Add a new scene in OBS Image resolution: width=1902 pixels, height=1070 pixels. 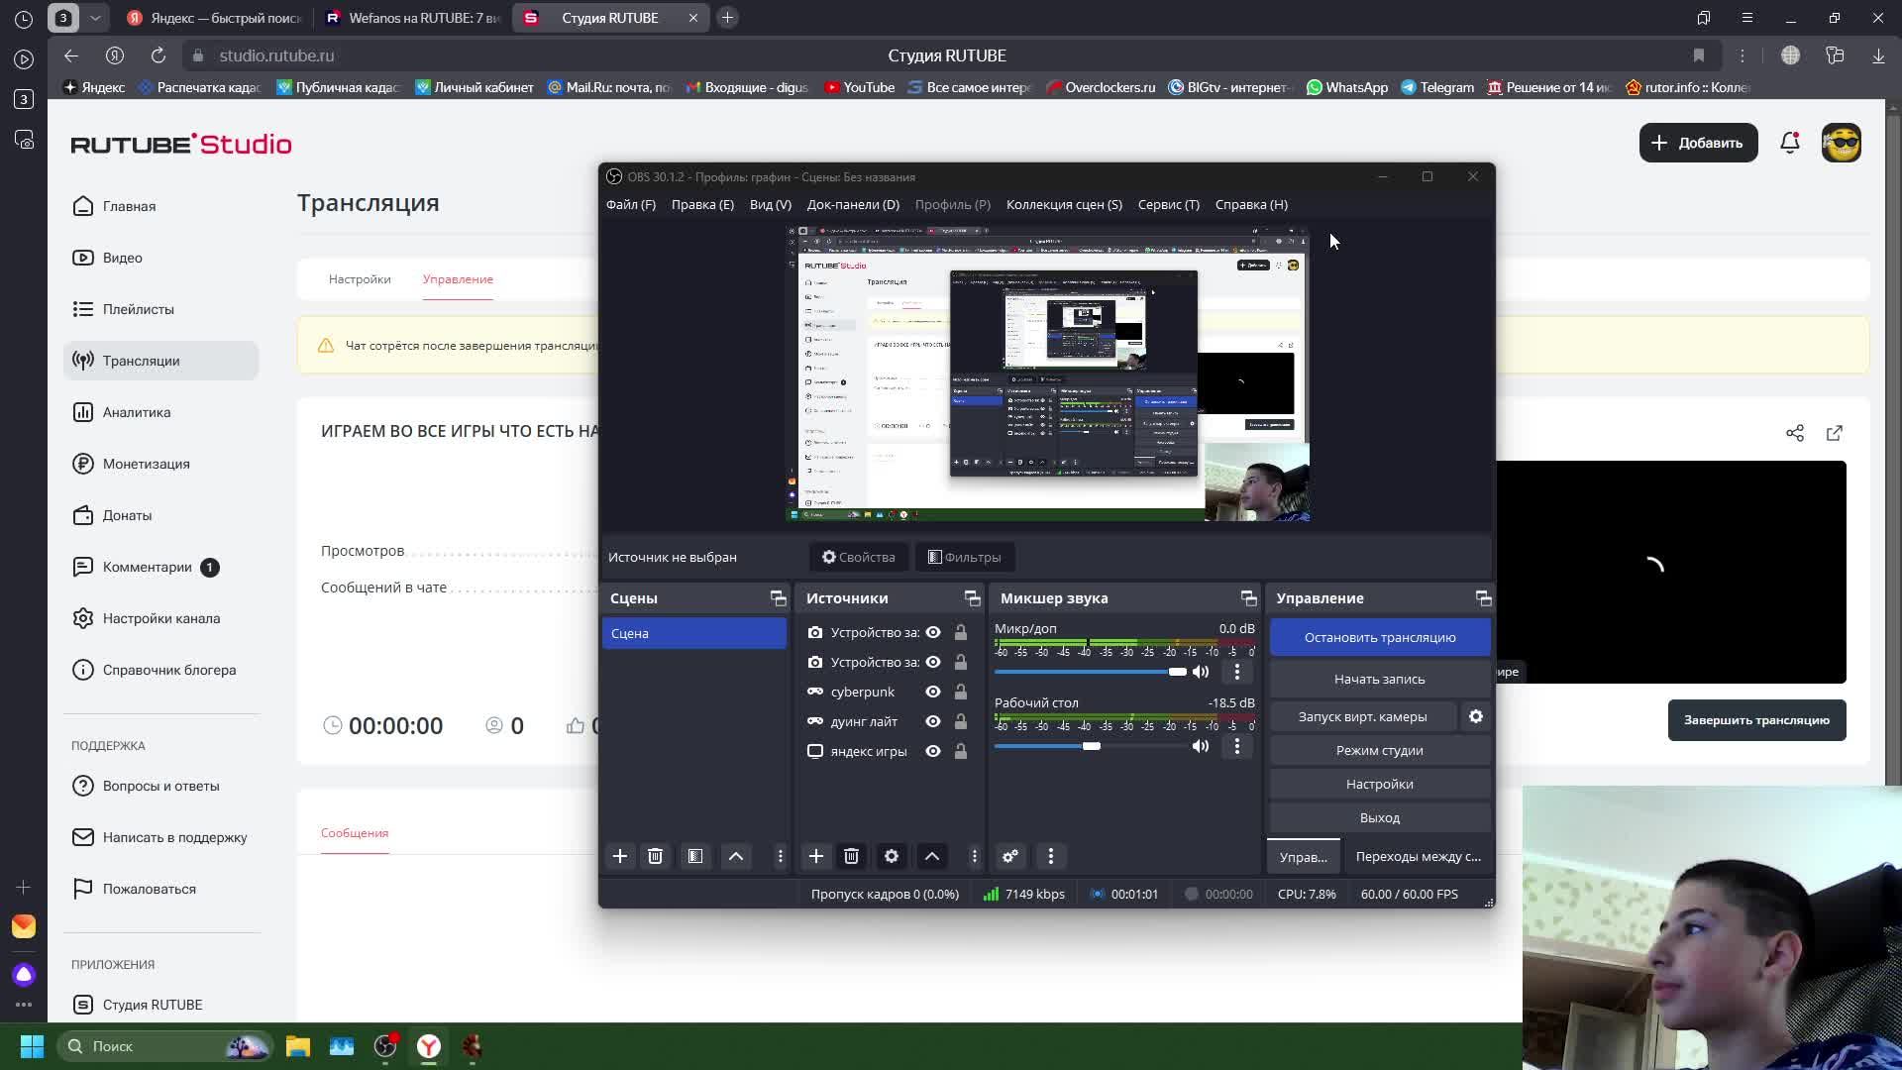coord(620,856)
